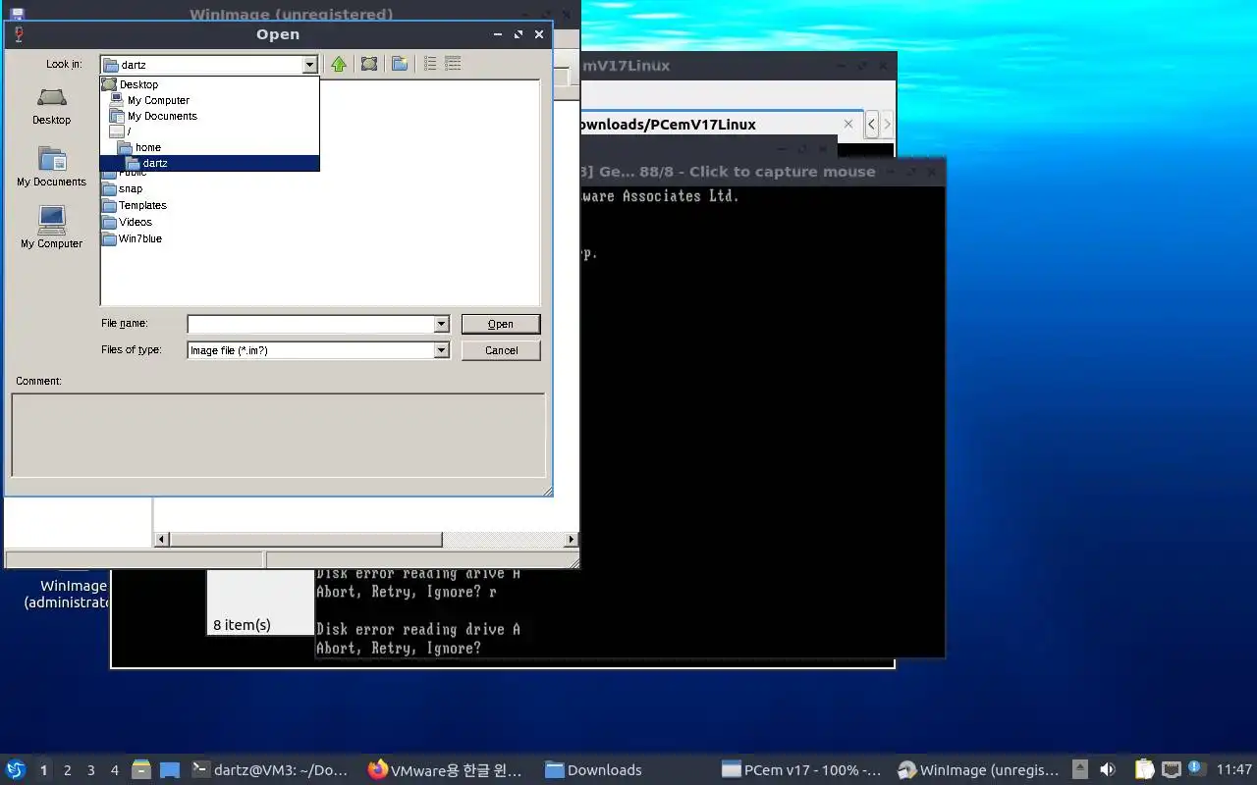Screen dimensions: 1257x785
Task: Click the Open button
Action: [501, 324]
